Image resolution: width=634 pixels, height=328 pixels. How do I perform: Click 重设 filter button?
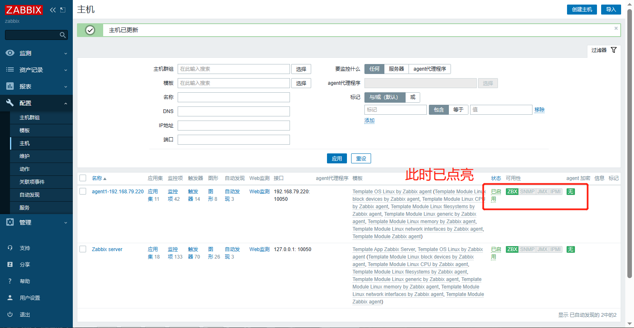[361, 158]
